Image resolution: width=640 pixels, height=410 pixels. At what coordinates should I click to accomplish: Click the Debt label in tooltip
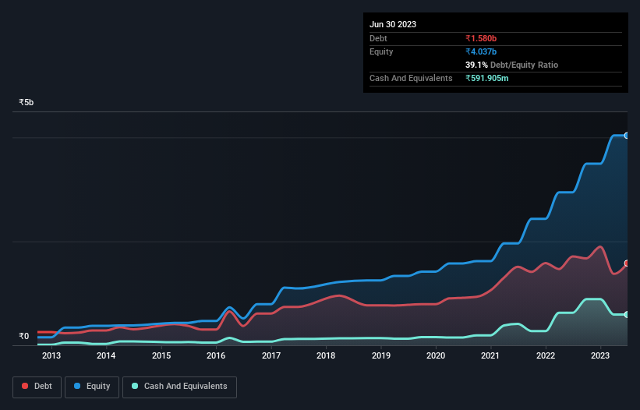coord(378,38)
